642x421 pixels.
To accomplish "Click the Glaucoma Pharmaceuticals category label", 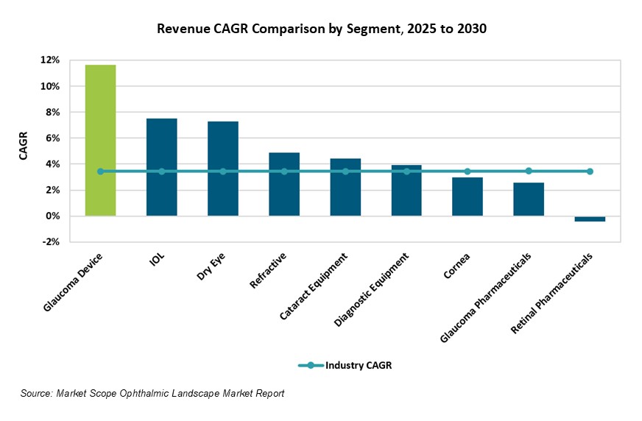I will 486,297.
